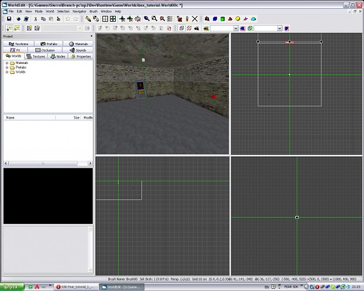Image resolution: width=364 pixels, height=291 pixels.
Task: Add a green cylinder primitive
Action: coord(223,19)
